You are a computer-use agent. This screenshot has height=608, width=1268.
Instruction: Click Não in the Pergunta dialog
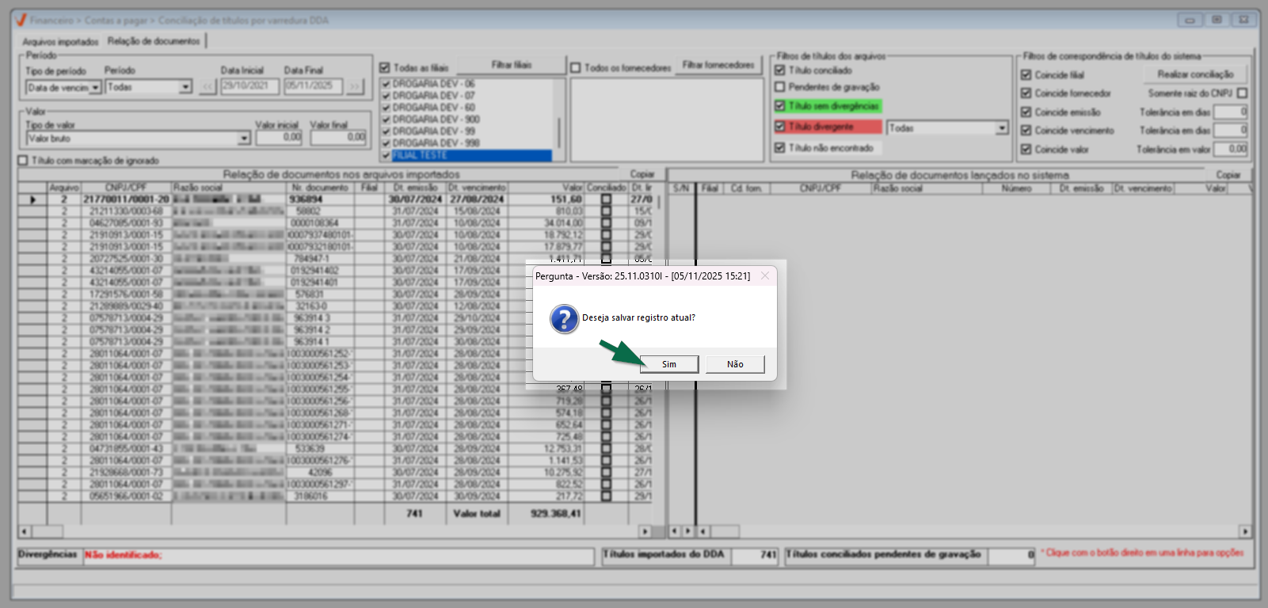[735, 364]
